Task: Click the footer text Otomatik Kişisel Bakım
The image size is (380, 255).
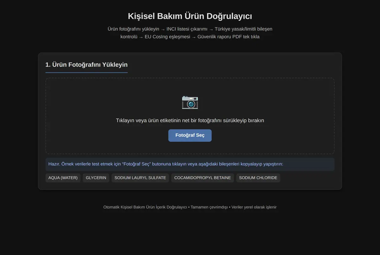Action: pyautogui.click(x=190, y=207)
